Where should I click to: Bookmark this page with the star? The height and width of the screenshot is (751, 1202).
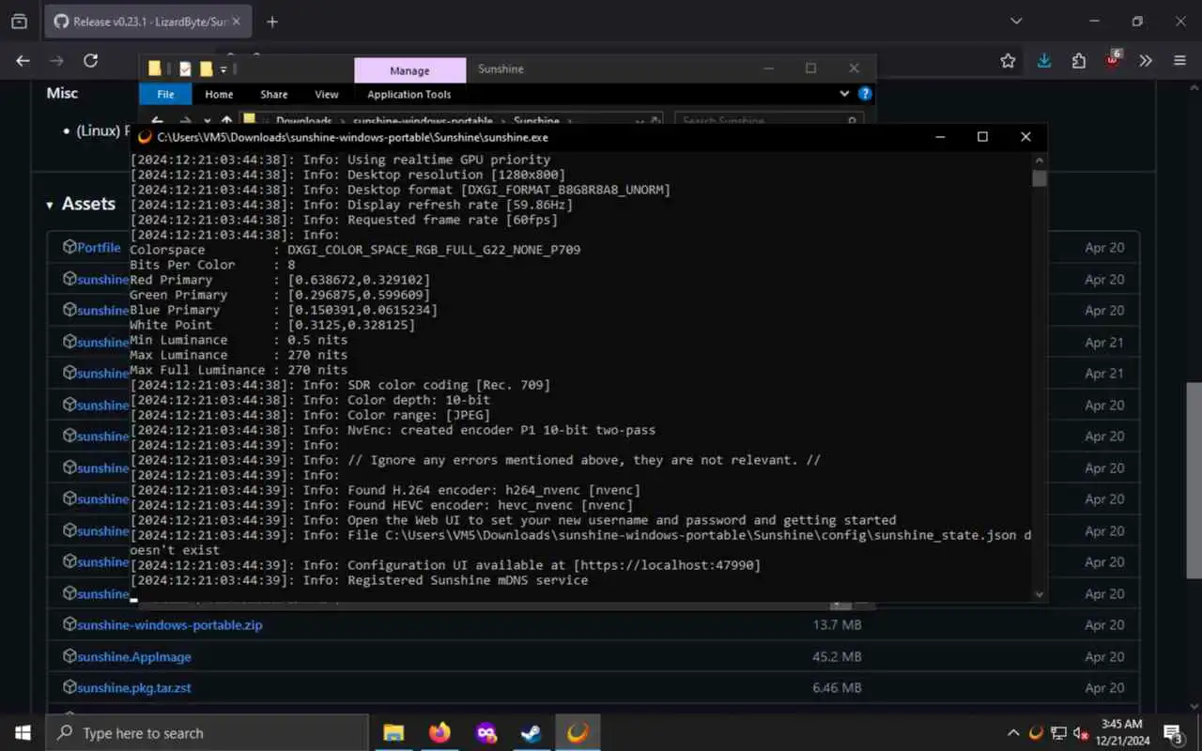(x=1008, y=60)
